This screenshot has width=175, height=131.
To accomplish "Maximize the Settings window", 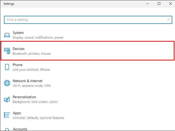I will [x=159, y=4].
